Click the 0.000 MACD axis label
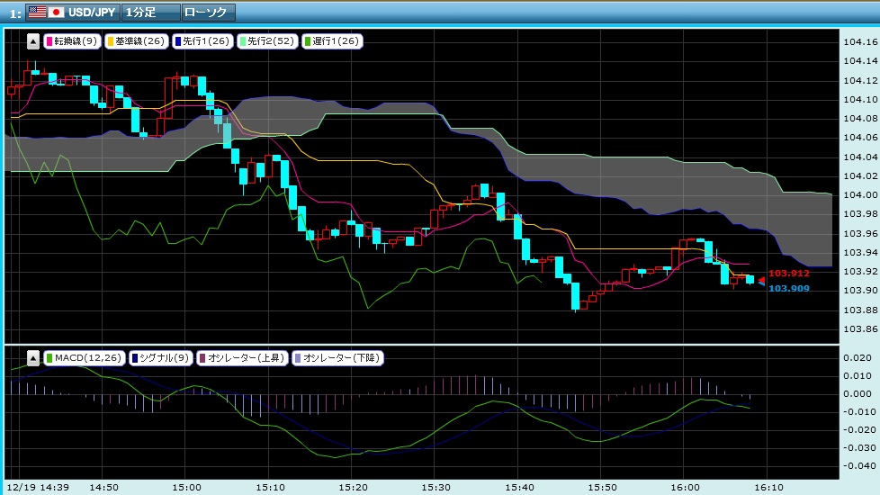Image resolution: width=880 pixels, height=495 pixels. 858,394
